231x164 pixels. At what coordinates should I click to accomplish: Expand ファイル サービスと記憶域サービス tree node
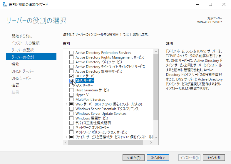tap(66, 137)
